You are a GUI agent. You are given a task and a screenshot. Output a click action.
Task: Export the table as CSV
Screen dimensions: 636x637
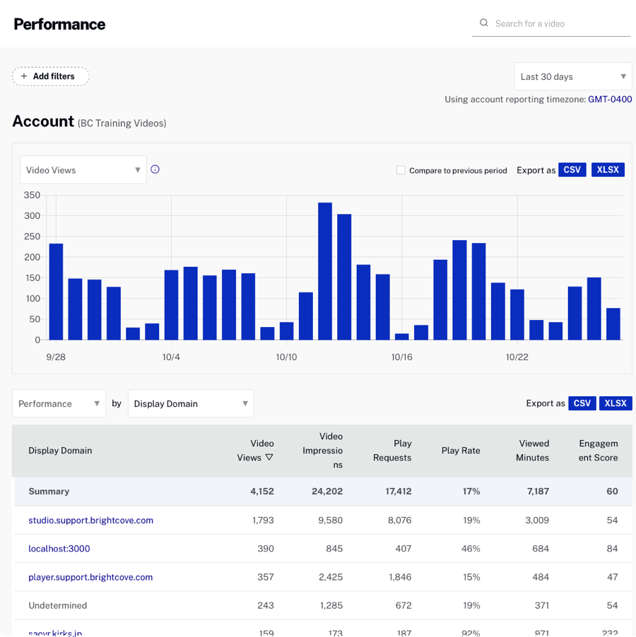click(x=582, y=403)
